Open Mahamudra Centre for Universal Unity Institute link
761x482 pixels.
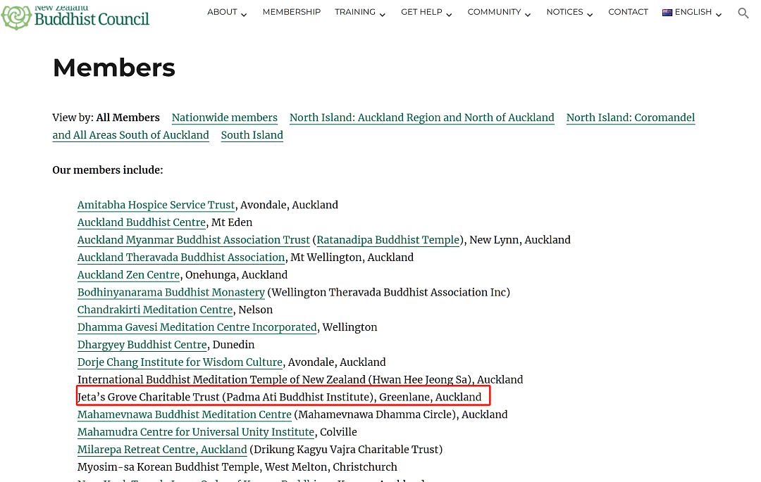coord(196,431)
